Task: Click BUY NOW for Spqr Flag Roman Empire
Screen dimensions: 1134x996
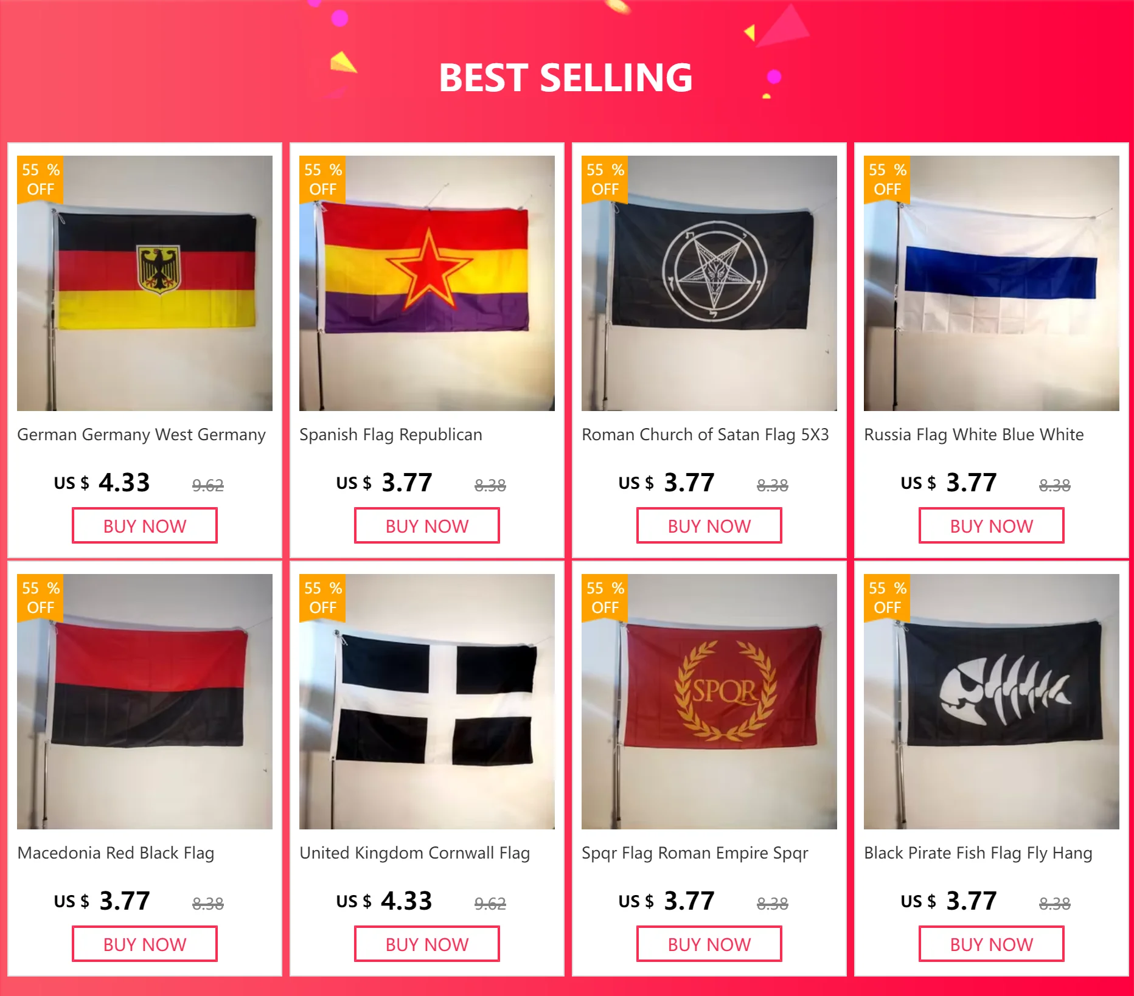Action: [x=709, y=944]
